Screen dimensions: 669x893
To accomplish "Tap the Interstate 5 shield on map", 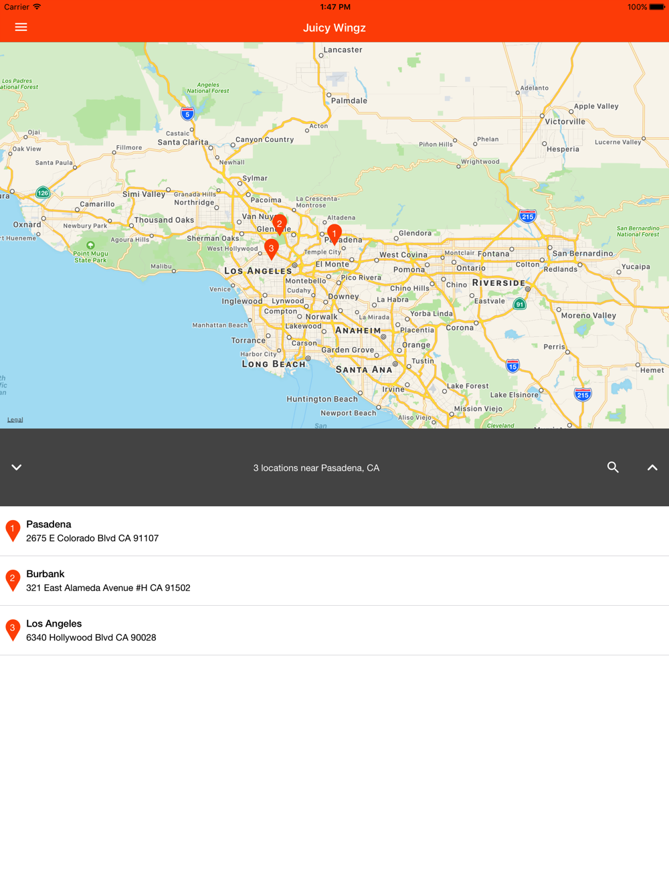I will 187,114.
